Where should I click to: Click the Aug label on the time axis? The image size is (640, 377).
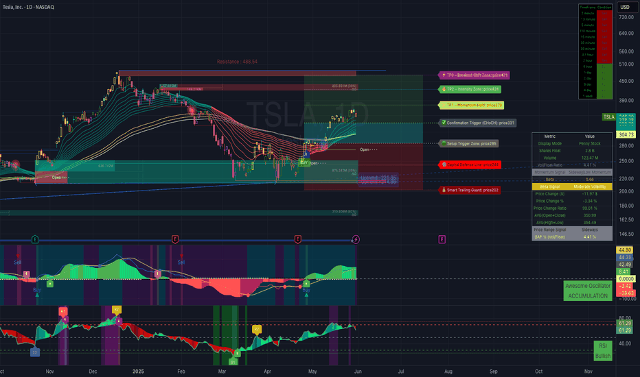(x=448, y=372)
